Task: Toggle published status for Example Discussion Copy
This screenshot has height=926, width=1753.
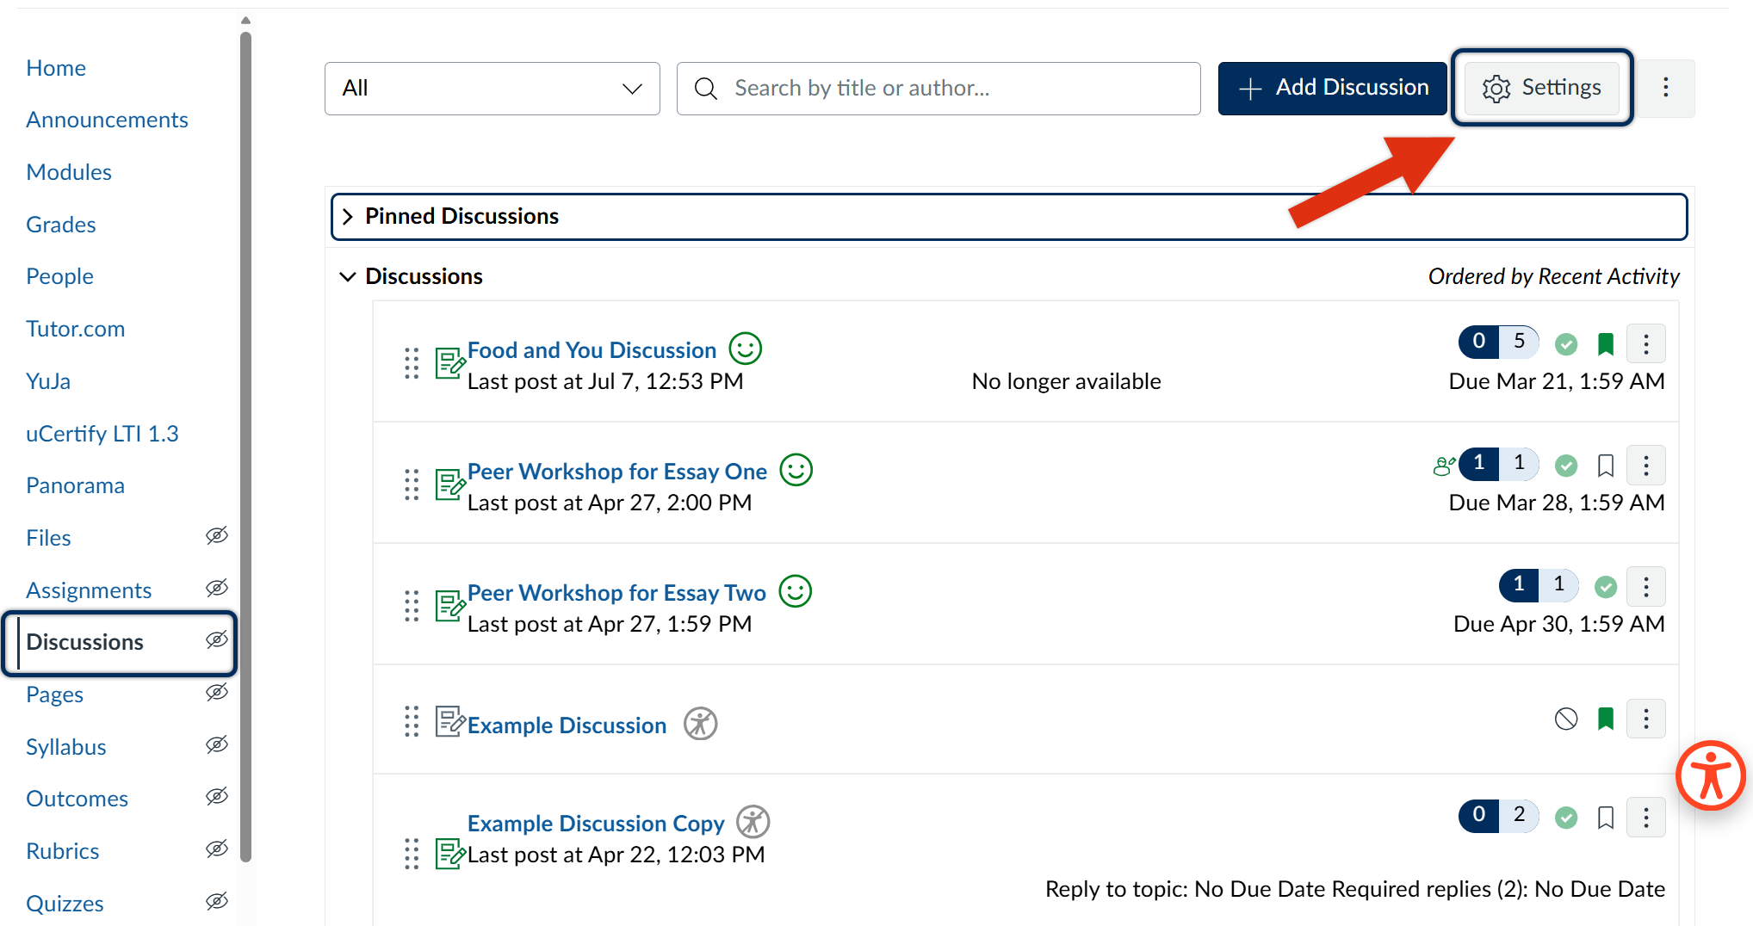Action: pyautogui.click(x=1566, y=818)
